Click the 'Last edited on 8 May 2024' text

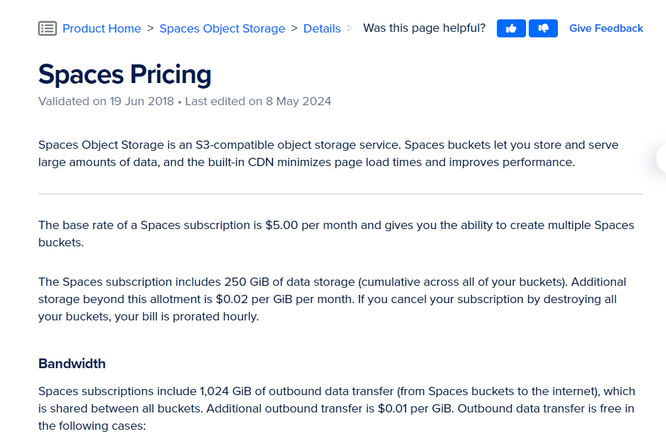(258, 101)
